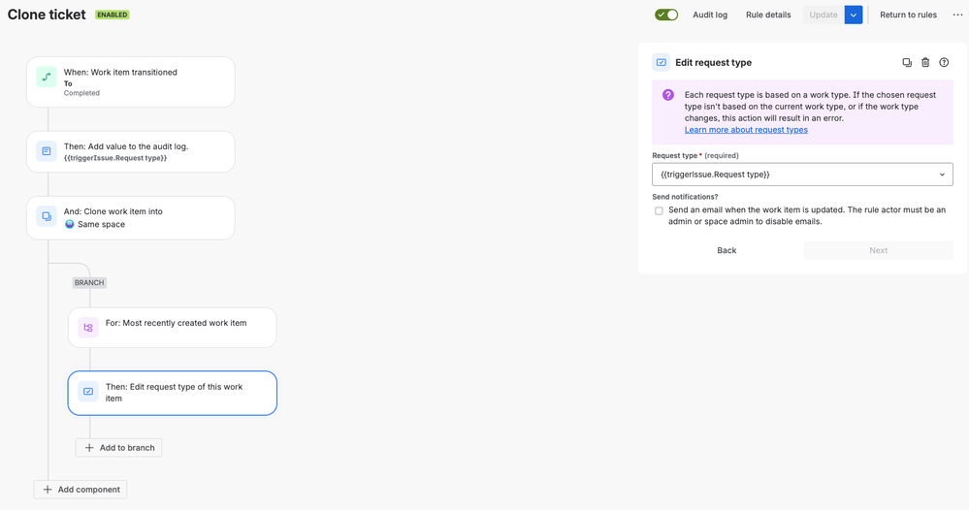Select Then: Edit request type card

point(173,393)
